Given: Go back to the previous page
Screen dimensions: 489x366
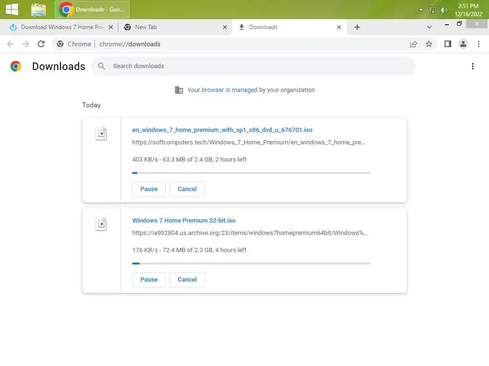Looking at the screenshot, I should click(11, 44).
